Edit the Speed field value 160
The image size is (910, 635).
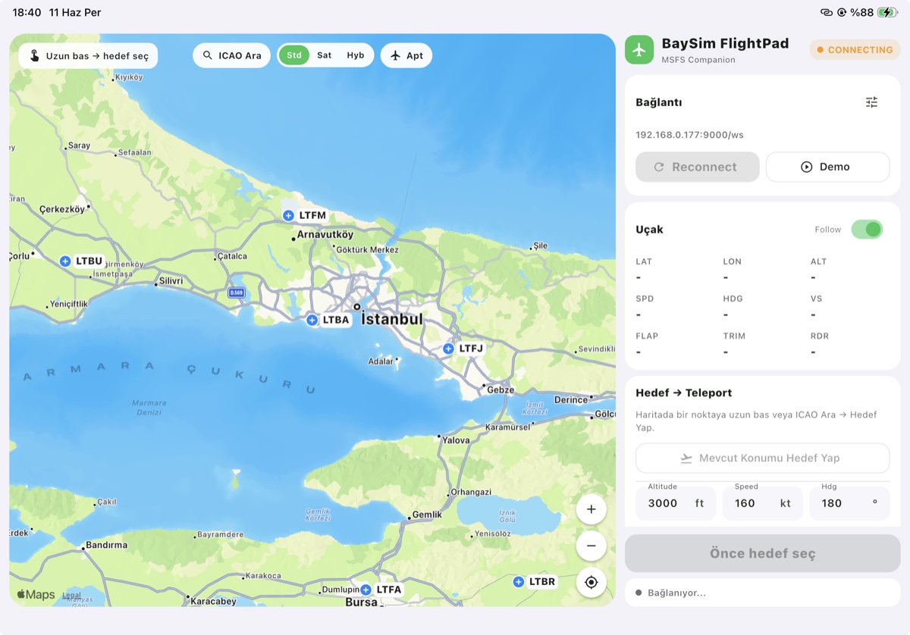point(762,503)
